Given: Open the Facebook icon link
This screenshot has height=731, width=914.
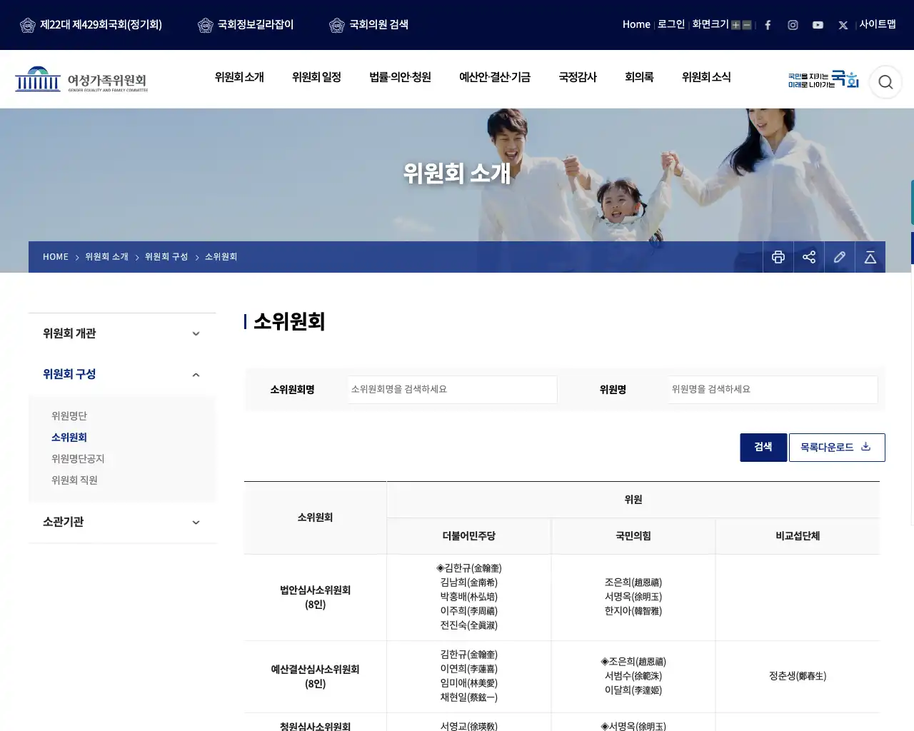Looking at the screenshot, I should click(x=768, y=25).
